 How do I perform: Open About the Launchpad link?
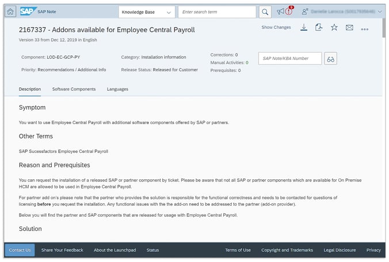click(115, 250)
